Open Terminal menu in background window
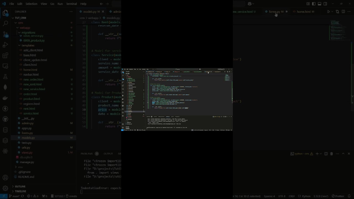Viewport: 354px width, 199px height. pos(72,4)
